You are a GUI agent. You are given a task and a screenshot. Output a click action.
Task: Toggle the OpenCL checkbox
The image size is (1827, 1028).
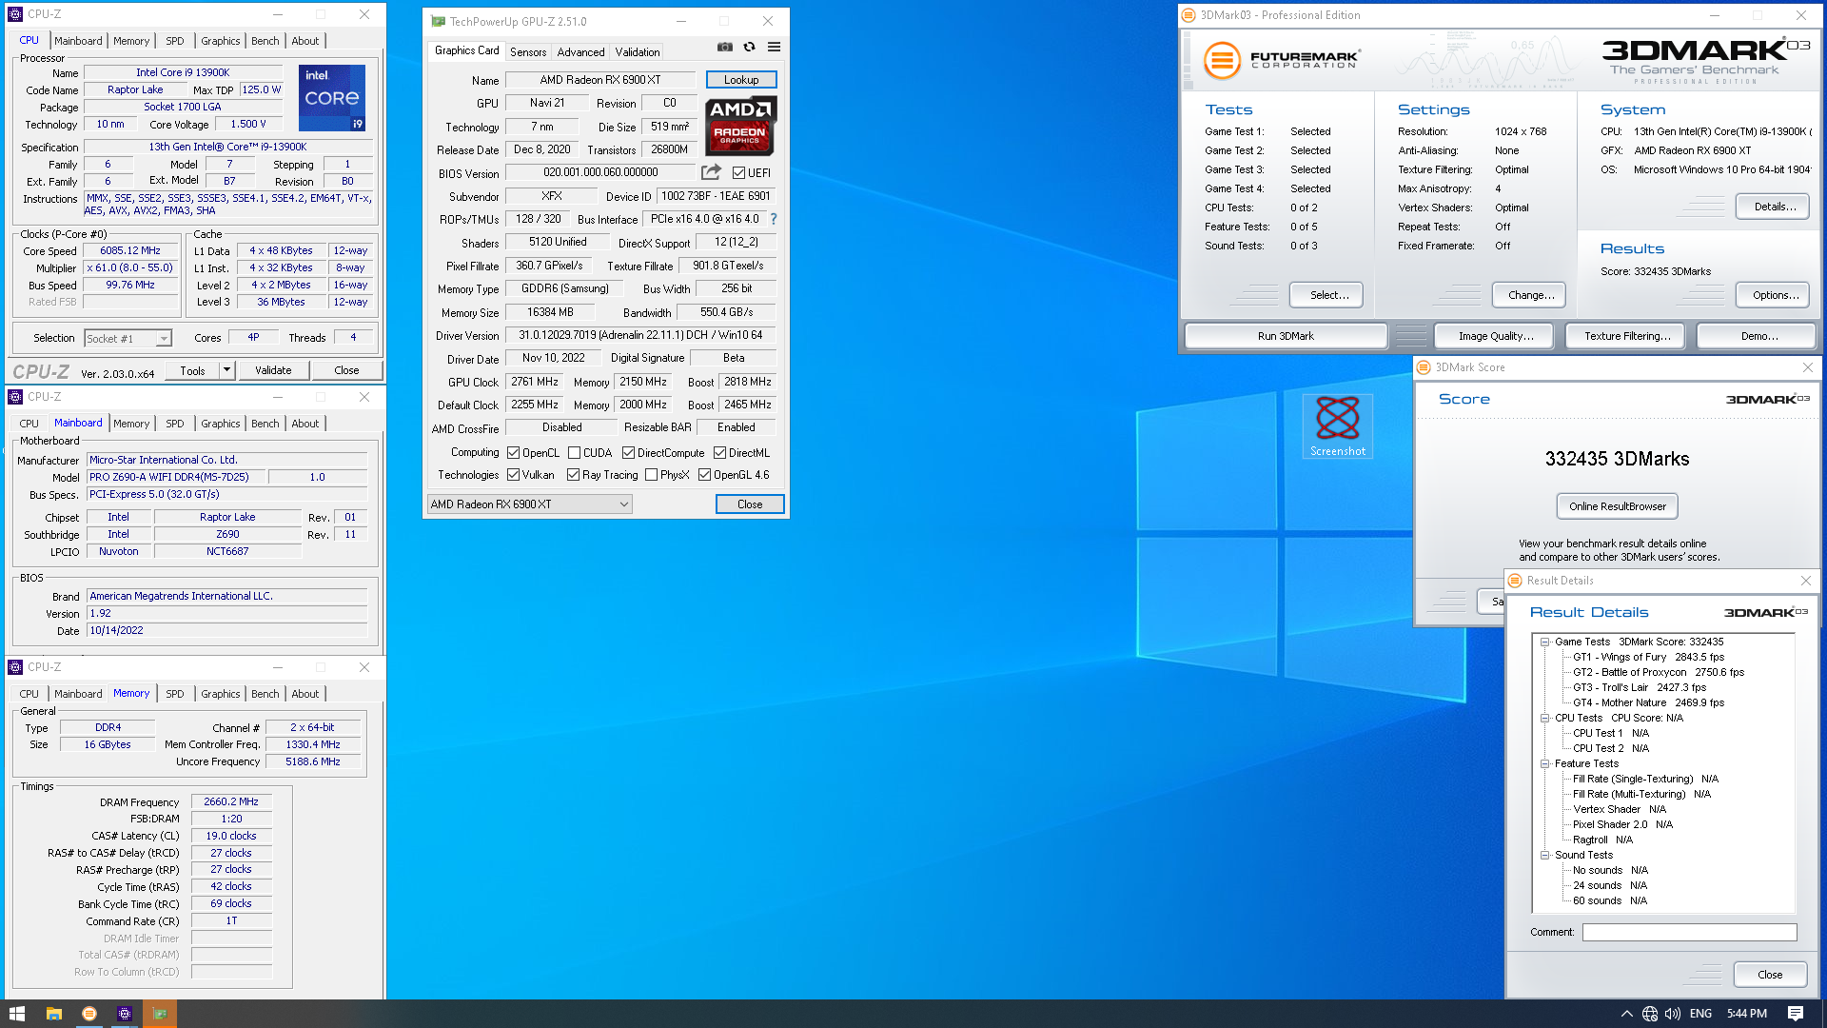pyautogui.click(x=514, y=453)
